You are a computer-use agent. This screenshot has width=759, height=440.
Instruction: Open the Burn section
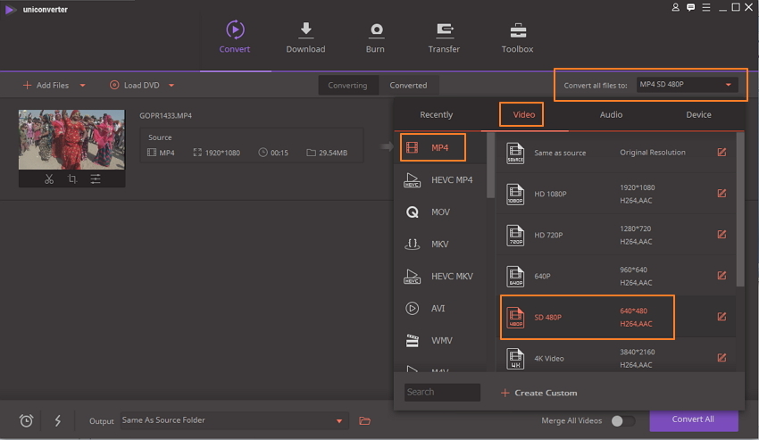(375, 37)
